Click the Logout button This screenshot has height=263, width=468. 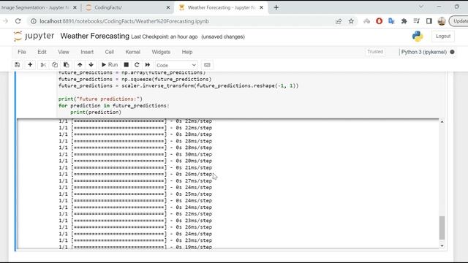pos(443,36)
